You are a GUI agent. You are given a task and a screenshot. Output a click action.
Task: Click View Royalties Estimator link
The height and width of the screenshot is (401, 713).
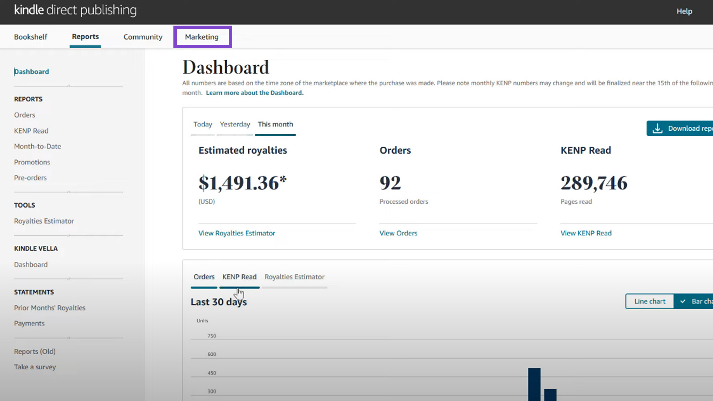[x=237, y=233]
